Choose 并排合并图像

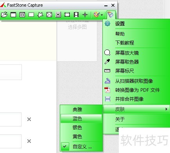coord(136,99)
